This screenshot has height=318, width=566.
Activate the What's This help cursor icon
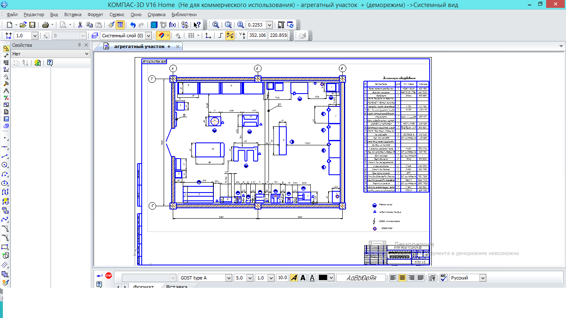tap(197, 25)
